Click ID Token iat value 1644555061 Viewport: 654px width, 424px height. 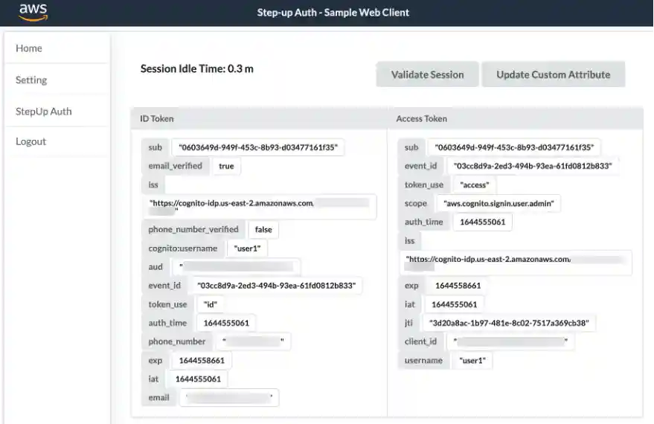(198, 379)
